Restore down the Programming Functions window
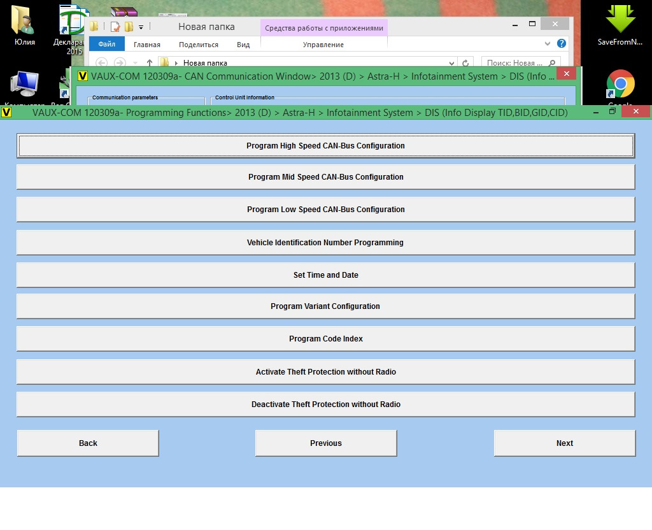 click(612, 111)
